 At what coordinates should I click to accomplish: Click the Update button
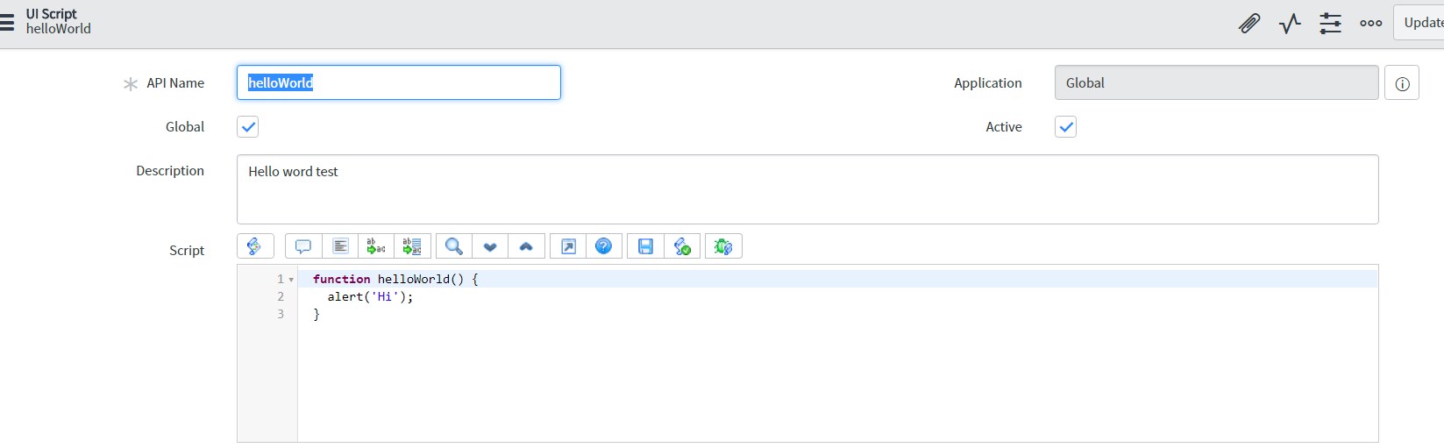[1419, 23]
